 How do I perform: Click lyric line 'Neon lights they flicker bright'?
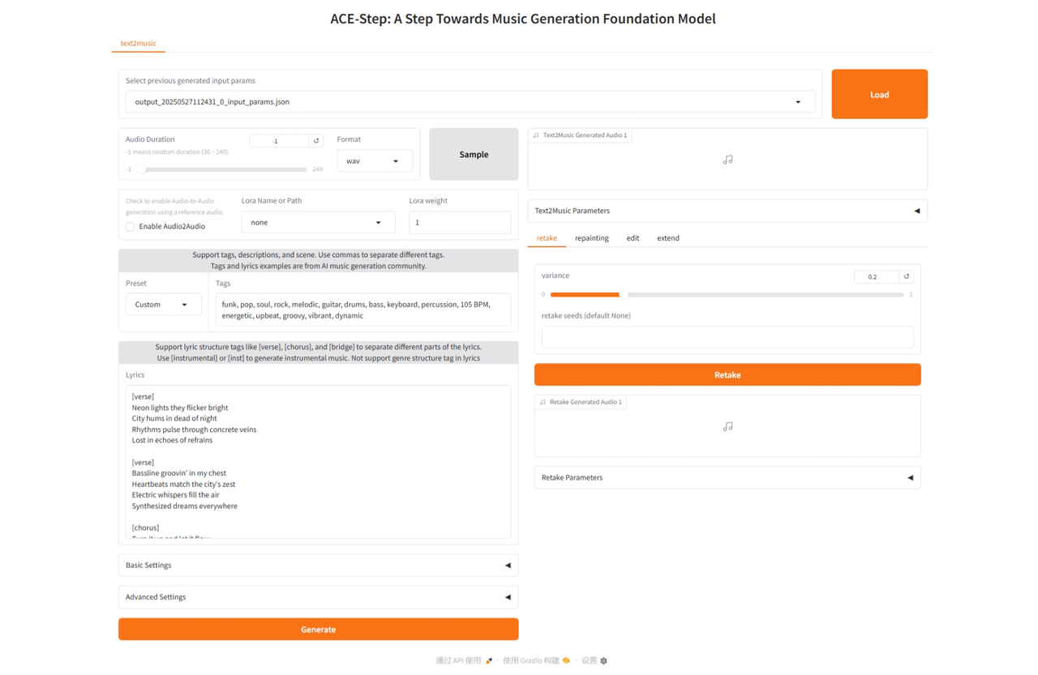click(180, 408)
